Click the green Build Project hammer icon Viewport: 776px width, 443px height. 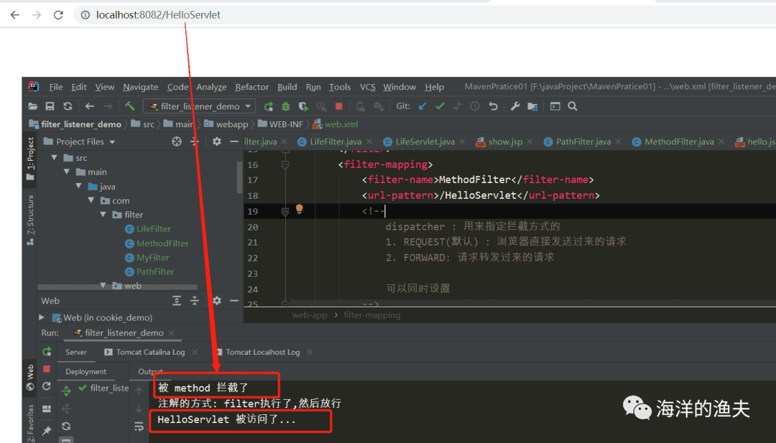pyautogui.click(x=129, y=106)
